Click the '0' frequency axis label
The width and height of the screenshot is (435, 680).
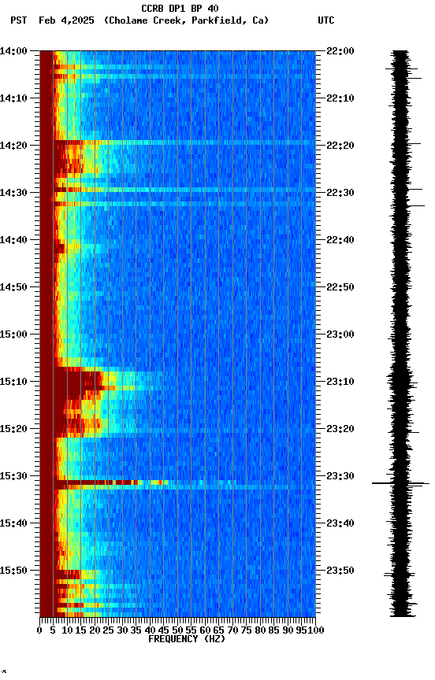coord(39,630)
